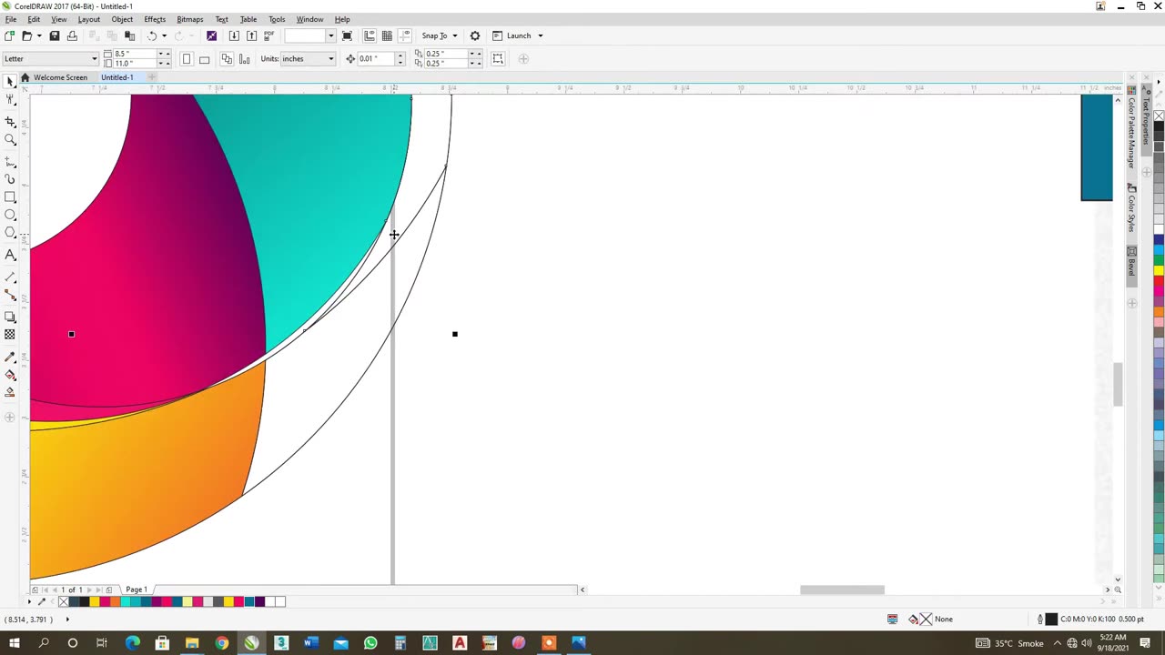Select the Transparency tool

click(10, 334)
